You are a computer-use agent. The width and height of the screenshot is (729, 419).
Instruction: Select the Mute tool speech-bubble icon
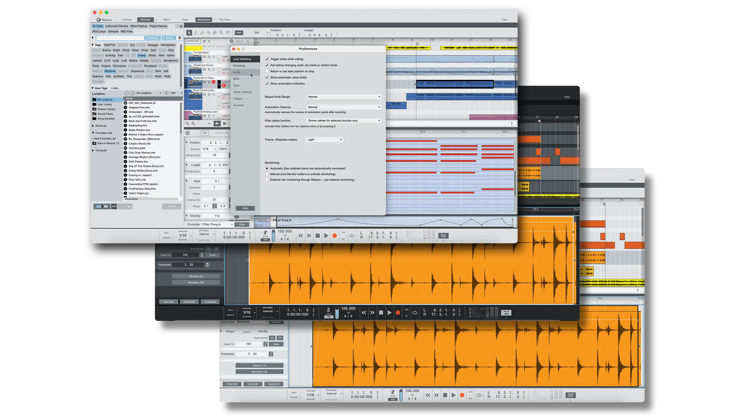215,33
